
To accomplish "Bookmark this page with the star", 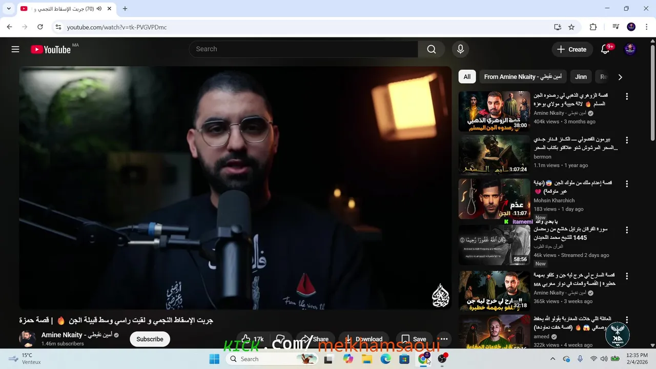I will (x=571, y=27).
